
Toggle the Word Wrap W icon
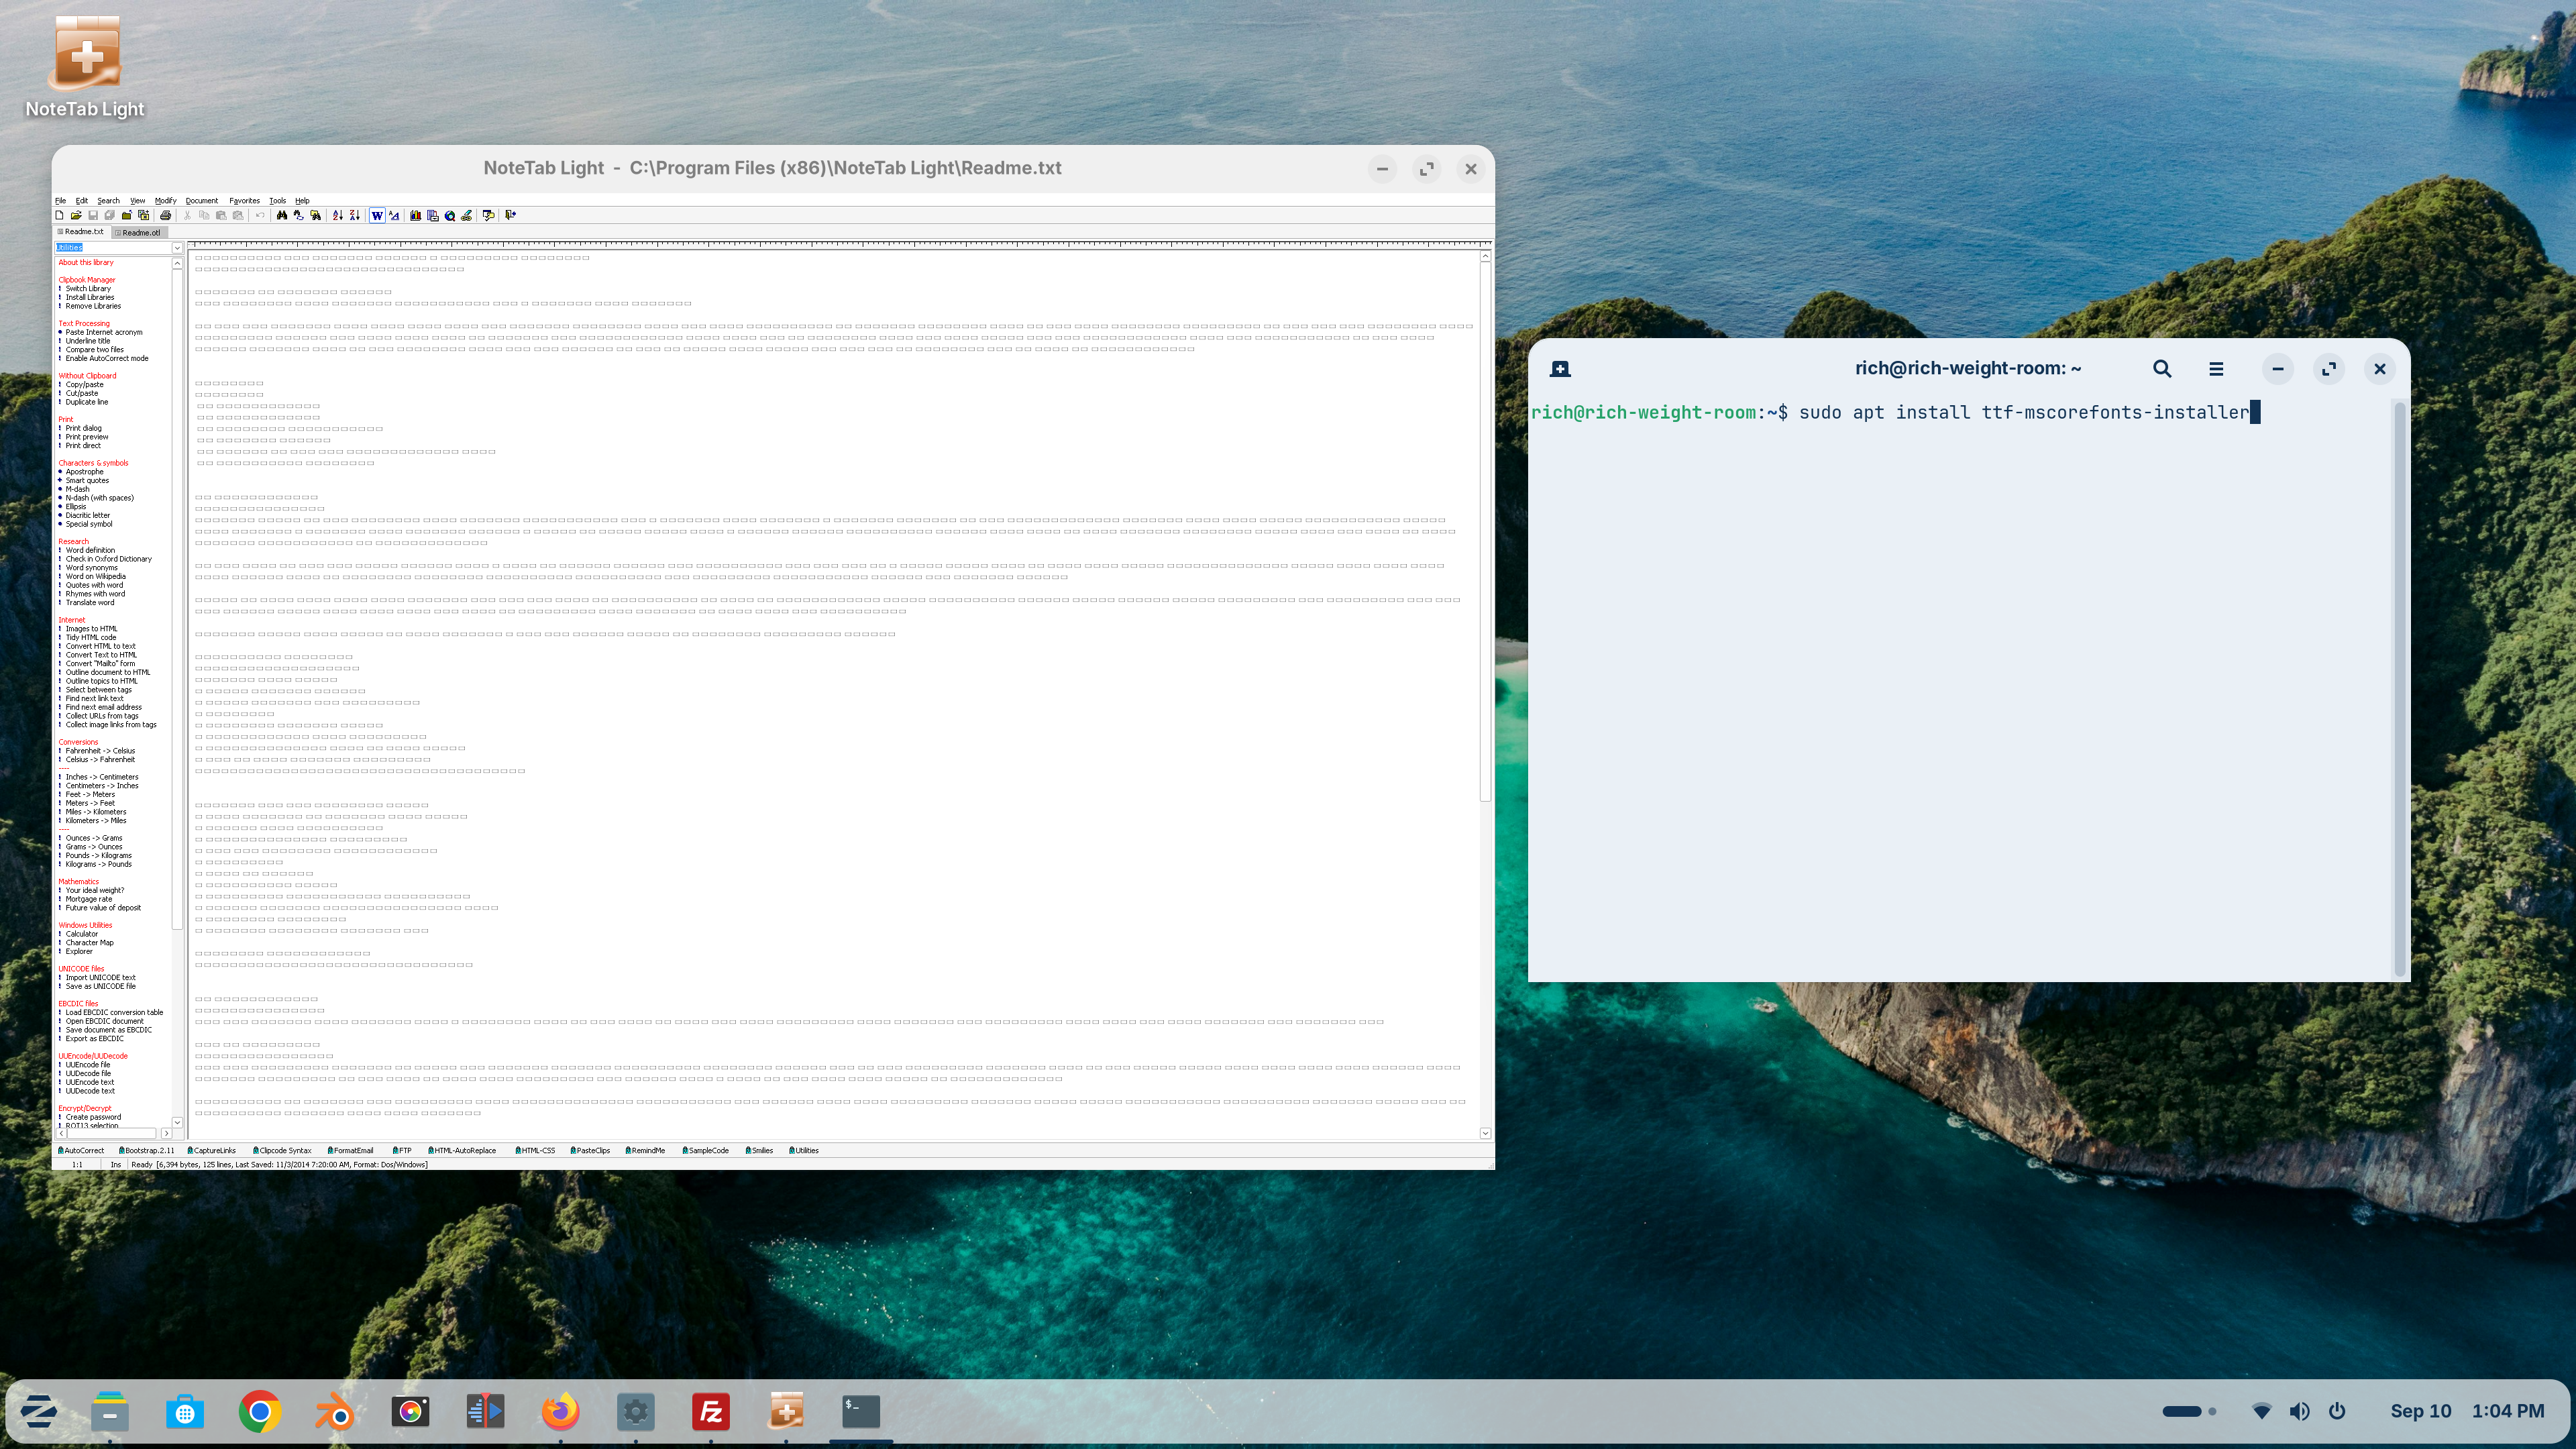point(377,215)
